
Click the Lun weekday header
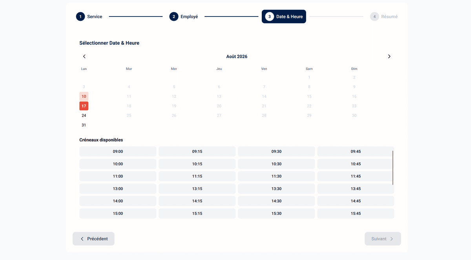pos(84,69)
